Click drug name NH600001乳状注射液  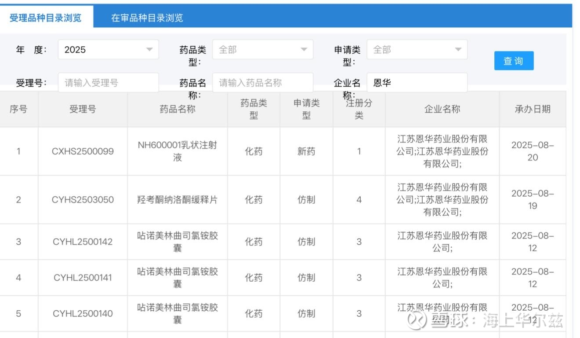click(x=177, y=151)
